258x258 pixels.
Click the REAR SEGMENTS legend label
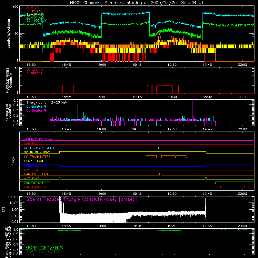pyautogui.click(x=43, y=251)
